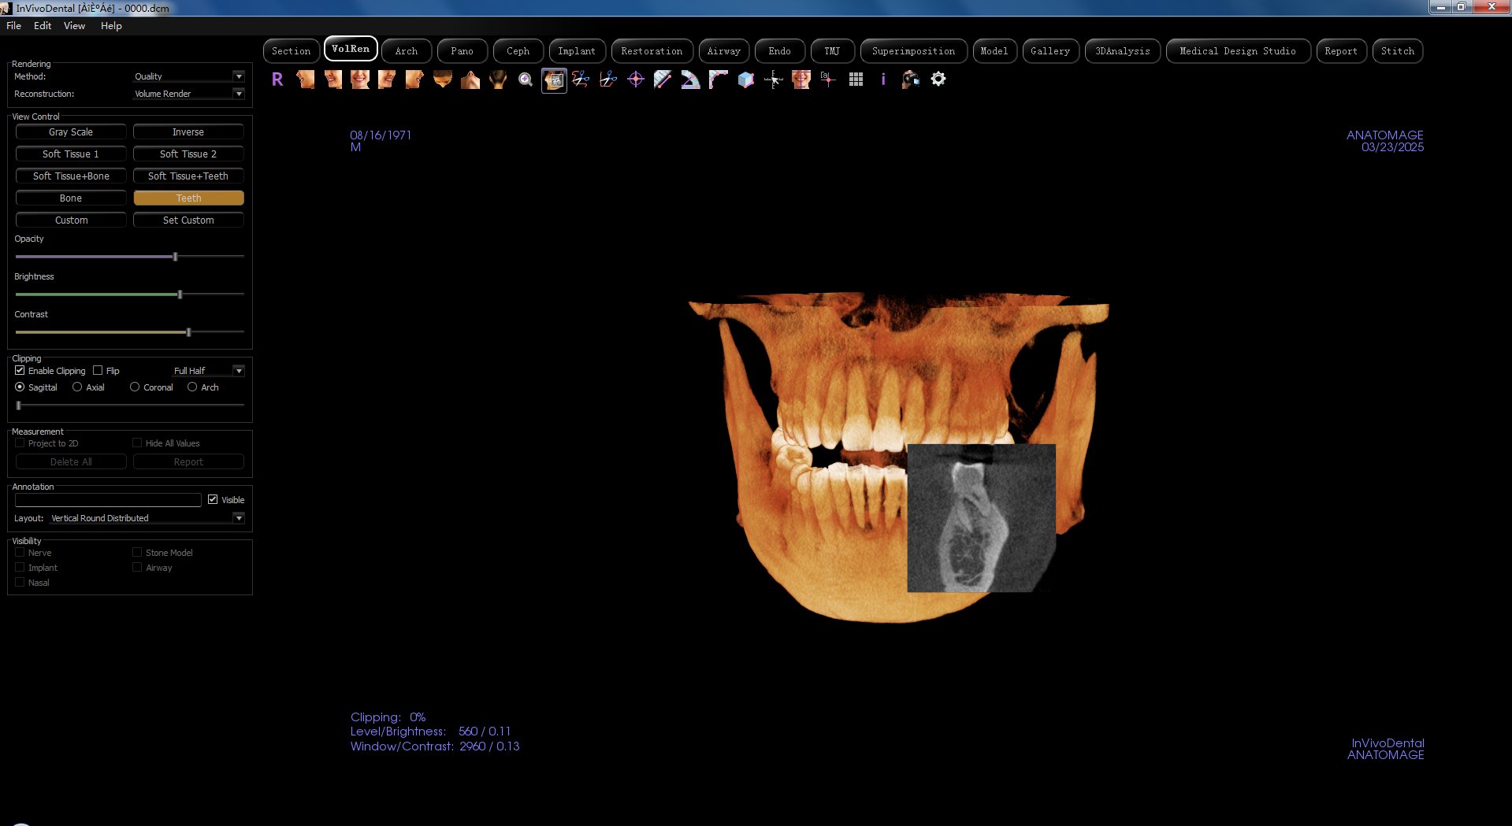Image resolution: width=1512 pixels, height=826 pixels.
Task: Click the Inverse view control button
Action: click(188, 131)
